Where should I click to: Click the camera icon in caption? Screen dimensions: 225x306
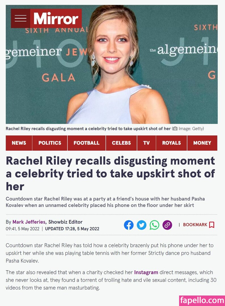tap(175, 129)
